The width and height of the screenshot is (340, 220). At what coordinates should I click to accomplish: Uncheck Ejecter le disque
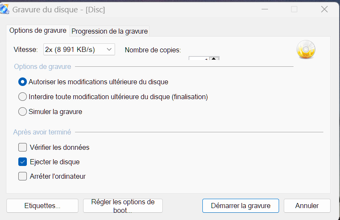click(23, 162)
